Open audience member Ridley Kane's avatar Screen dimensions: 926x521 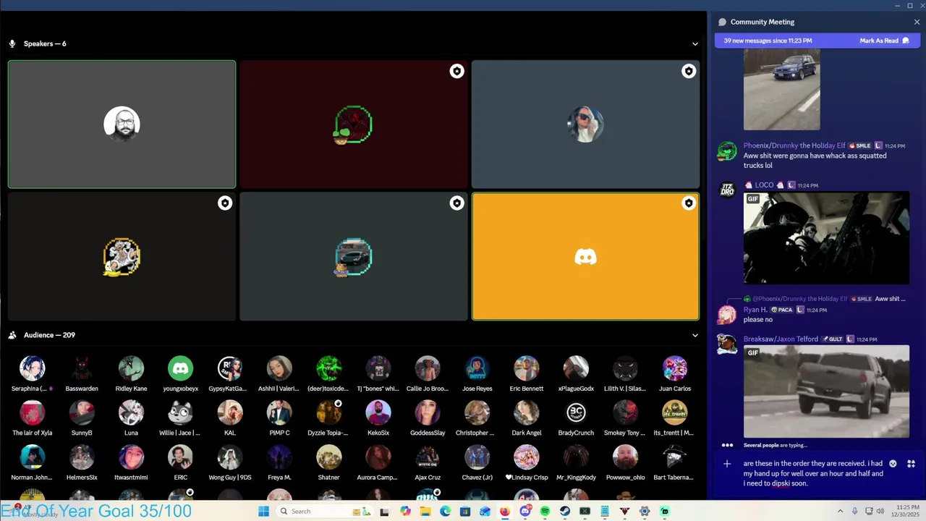coord(131,368)
